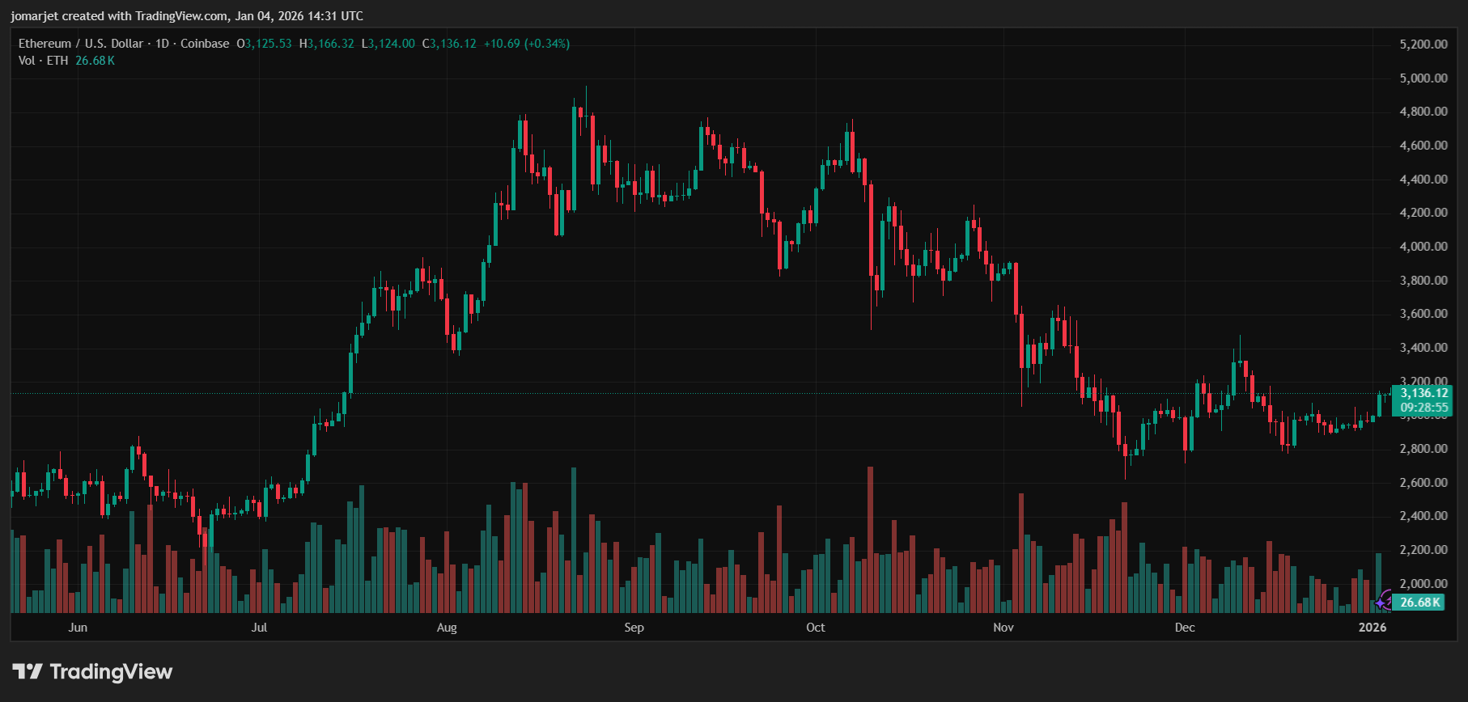Click the 26.68K volume value in legend
This screenshot has height=702, width=1468.
tap(95, 61)
